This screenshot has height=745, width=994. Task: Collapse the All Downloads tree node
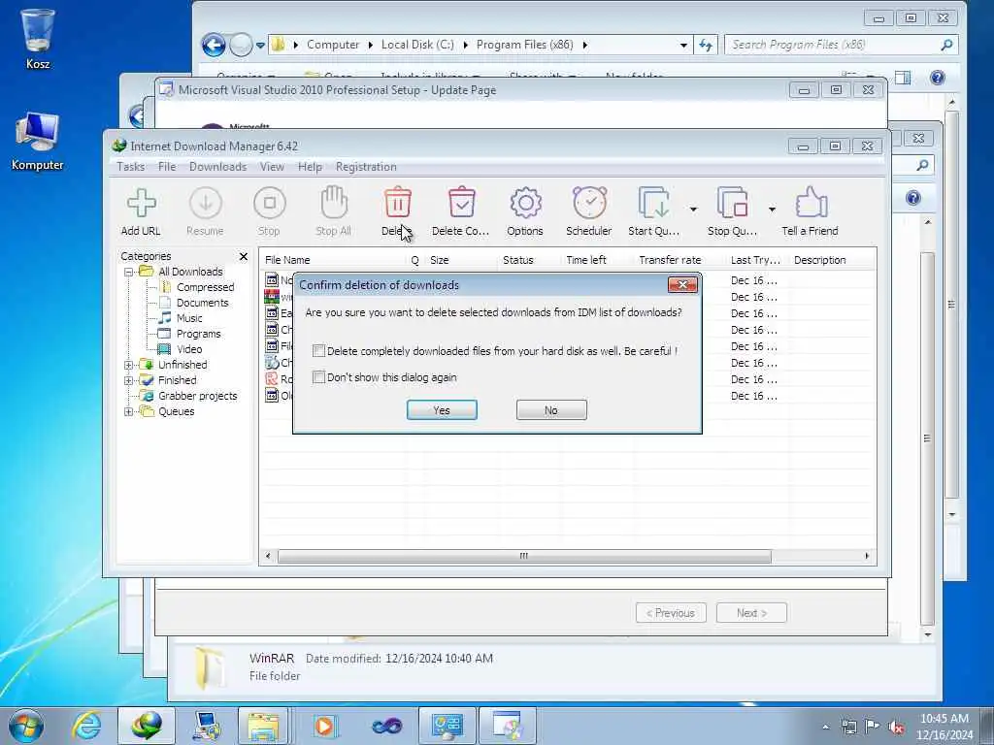coord(129,272)
